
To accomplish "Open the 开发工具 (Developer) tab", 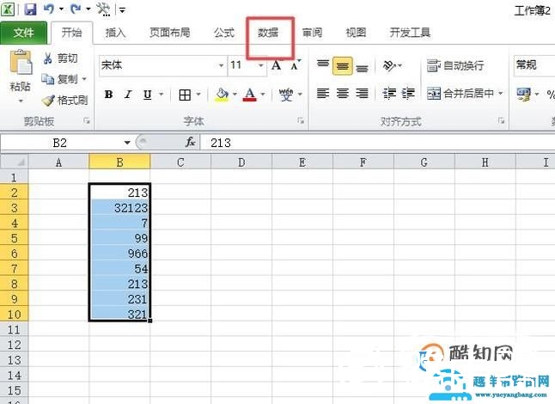I will 410,33.
